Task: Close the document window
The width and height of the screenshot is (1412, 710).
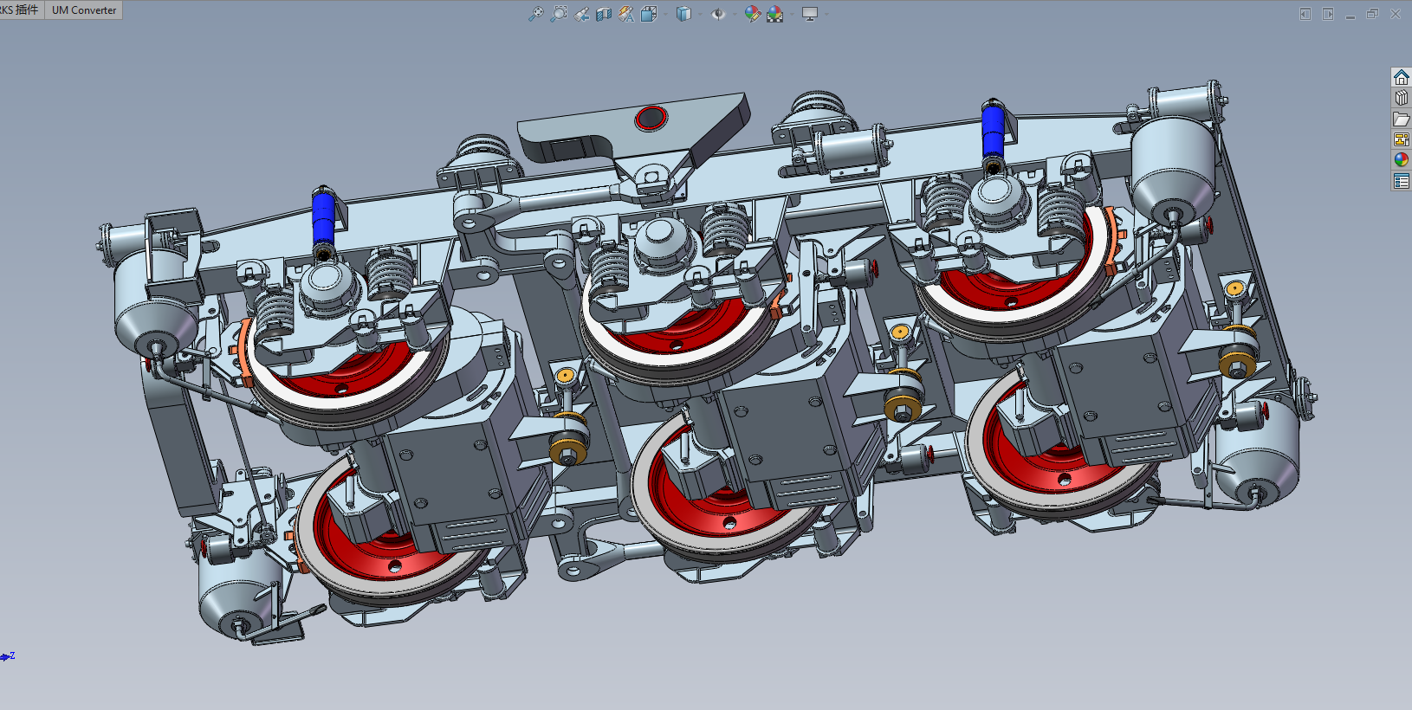Action: 1396,14
